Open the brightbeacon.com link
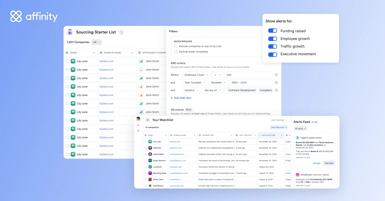385x201 pixels. [x=178, y=160]
